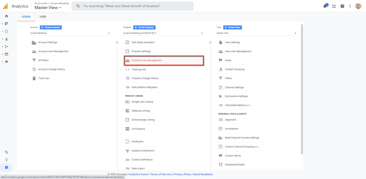366x179 pixels.
Task: Switch to the USER tab
Action: [x=43, y=17]
